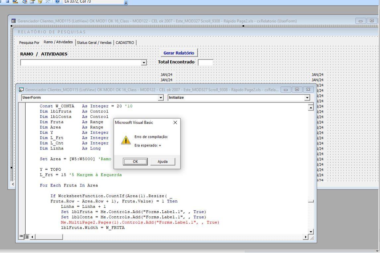380x253 pixels.
Task: Click the stop (reset) icon in toolbar
Action: pyautogui.click(x=7, y=1)
